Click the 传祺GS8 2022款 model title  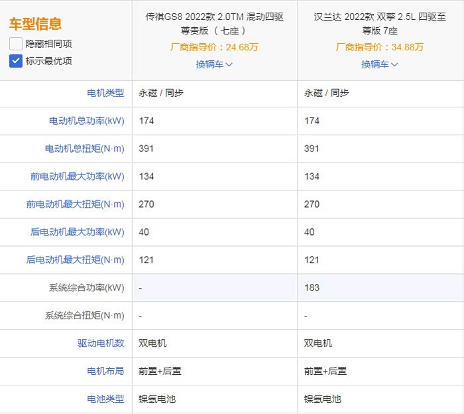(x=214, y=23)
